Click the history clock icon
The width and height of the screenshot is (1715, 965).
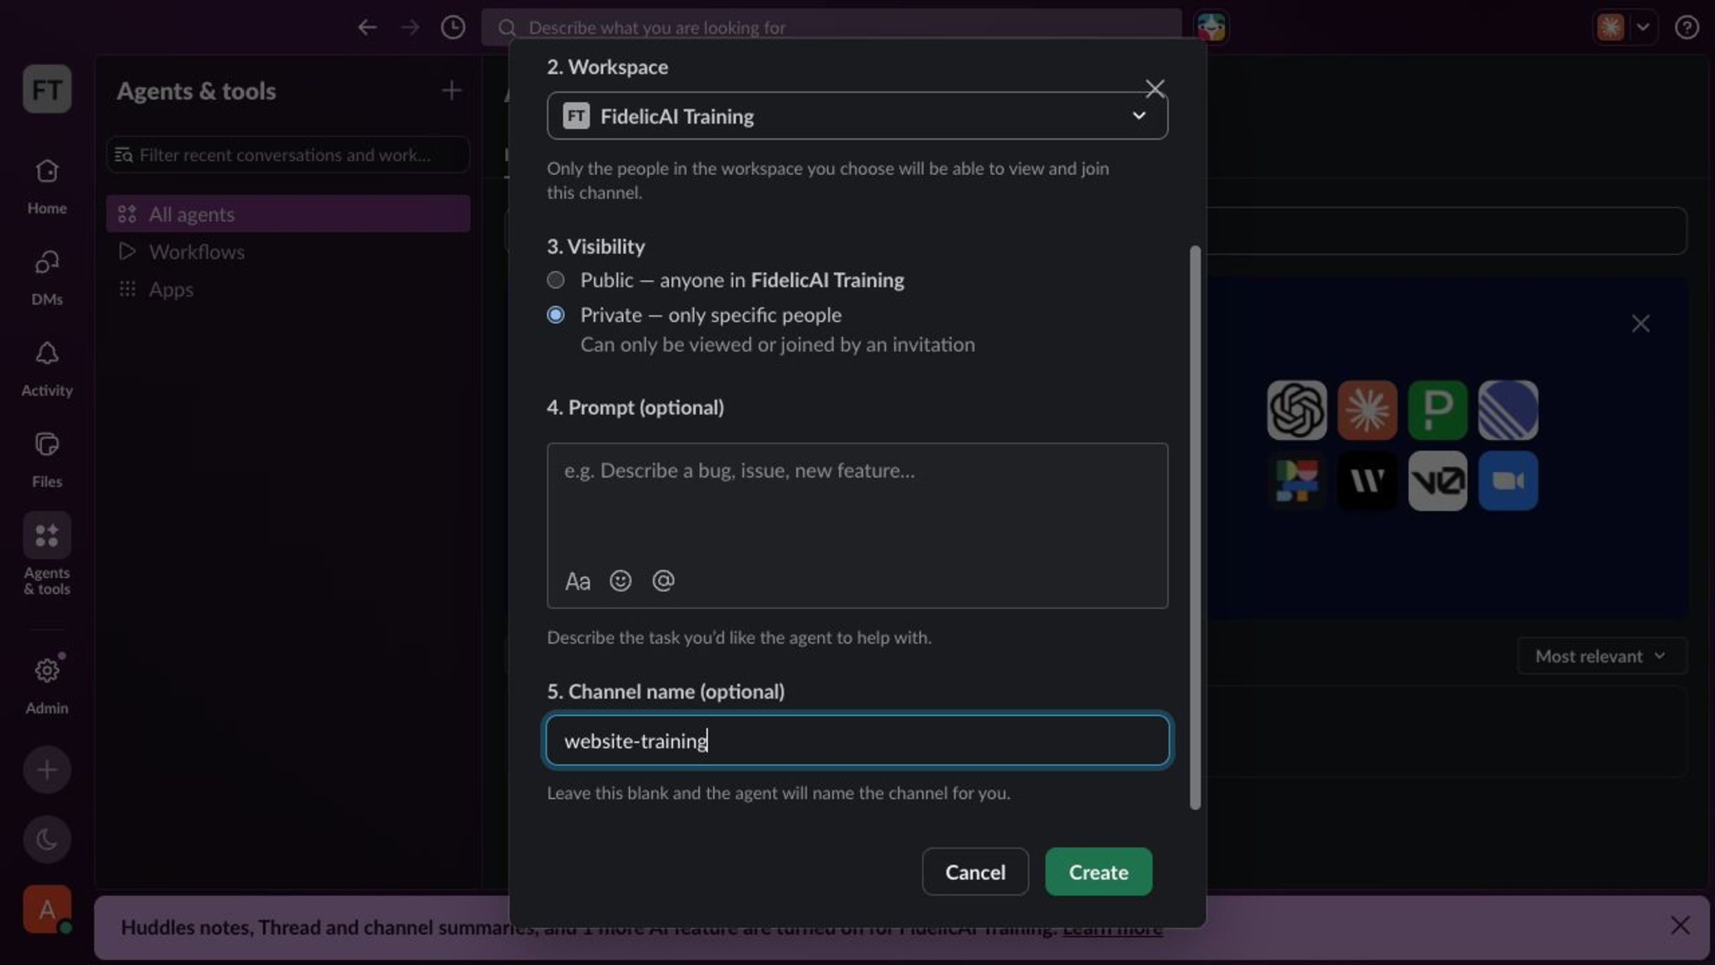point(453,27)
